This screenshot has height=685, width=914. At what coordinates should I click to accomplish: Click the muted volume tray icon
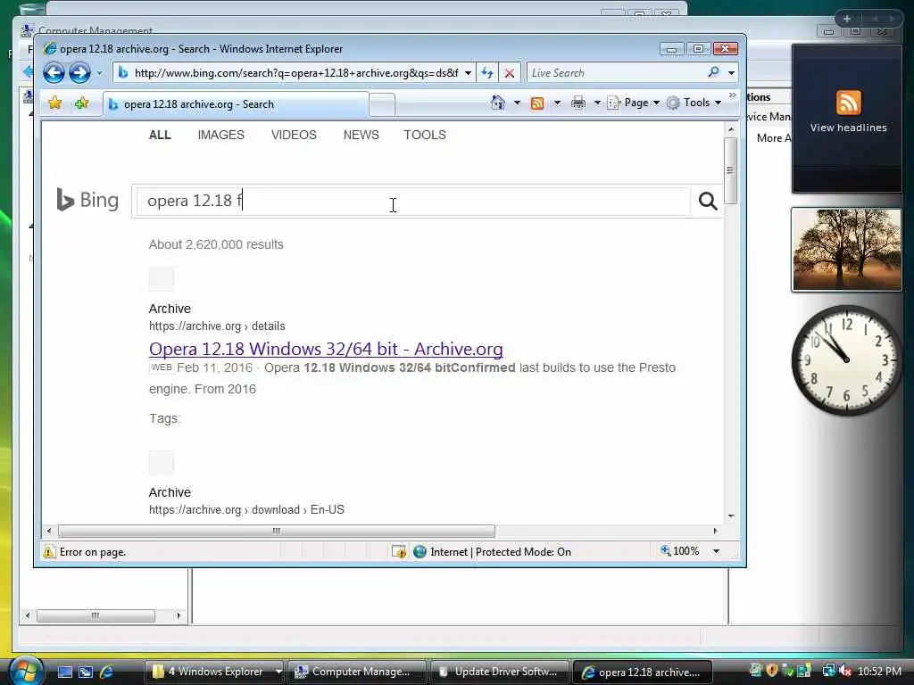(x=845, y=671)
